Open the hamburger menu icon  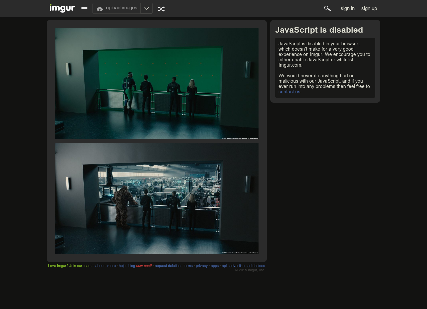pyautogui.click(x=84, y=9)
